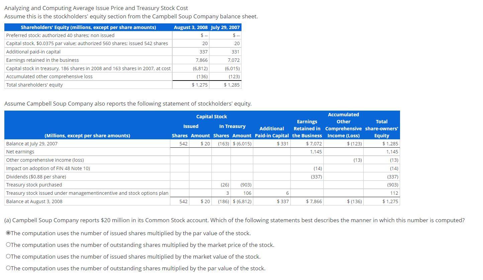The width and height of the screenshot is (483, 280).
Task: Click the 'Treasury stock purchased' row label
Action: (34, 185)
